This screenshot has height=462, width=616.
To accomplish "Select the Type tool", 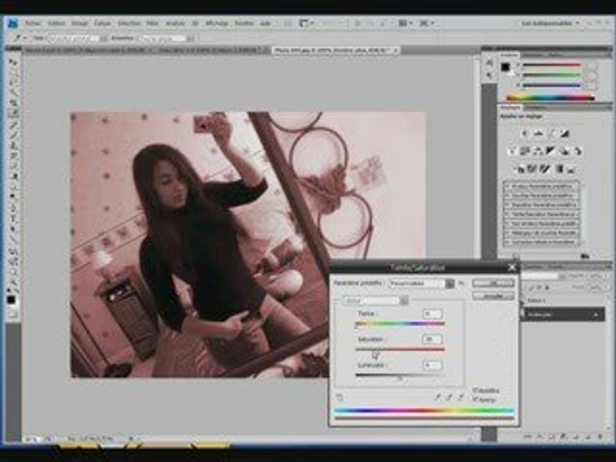I will click(x=13, y=218).
